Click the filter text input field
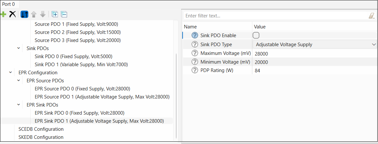 (x=276, y=16)
